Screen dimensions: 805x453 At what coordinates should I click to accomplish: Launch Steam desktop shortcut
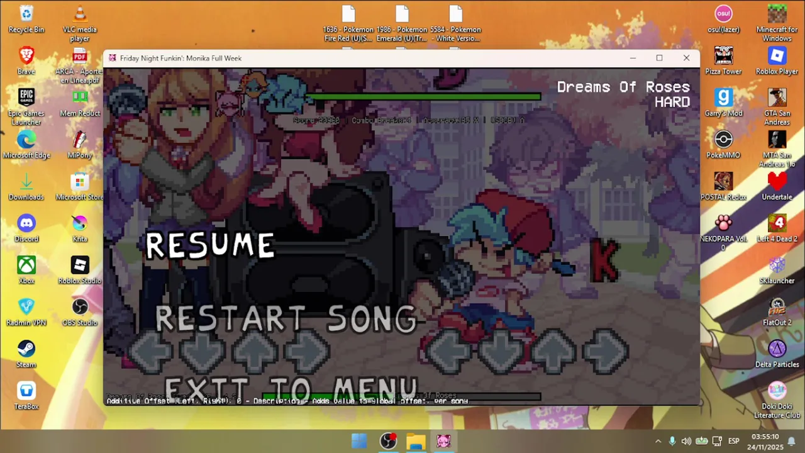coord(26,354)
